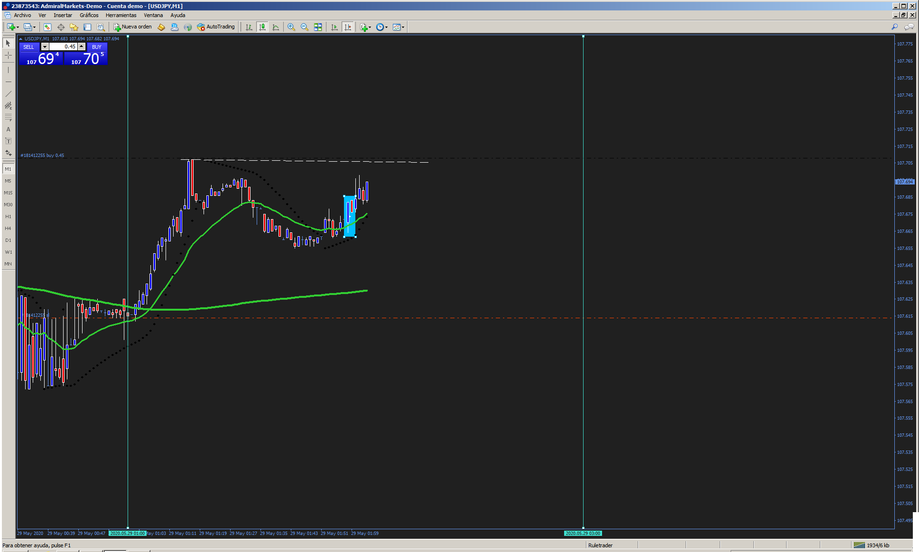
Task: Toggle chart shift option
Action: (348, 27)
